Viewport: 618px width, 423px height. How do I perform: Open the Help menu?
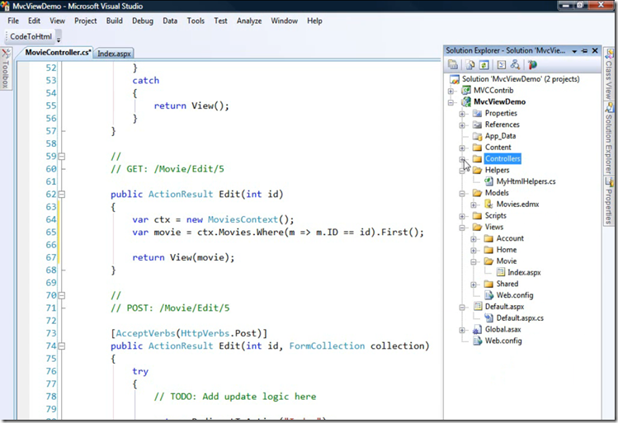(314, 21)
